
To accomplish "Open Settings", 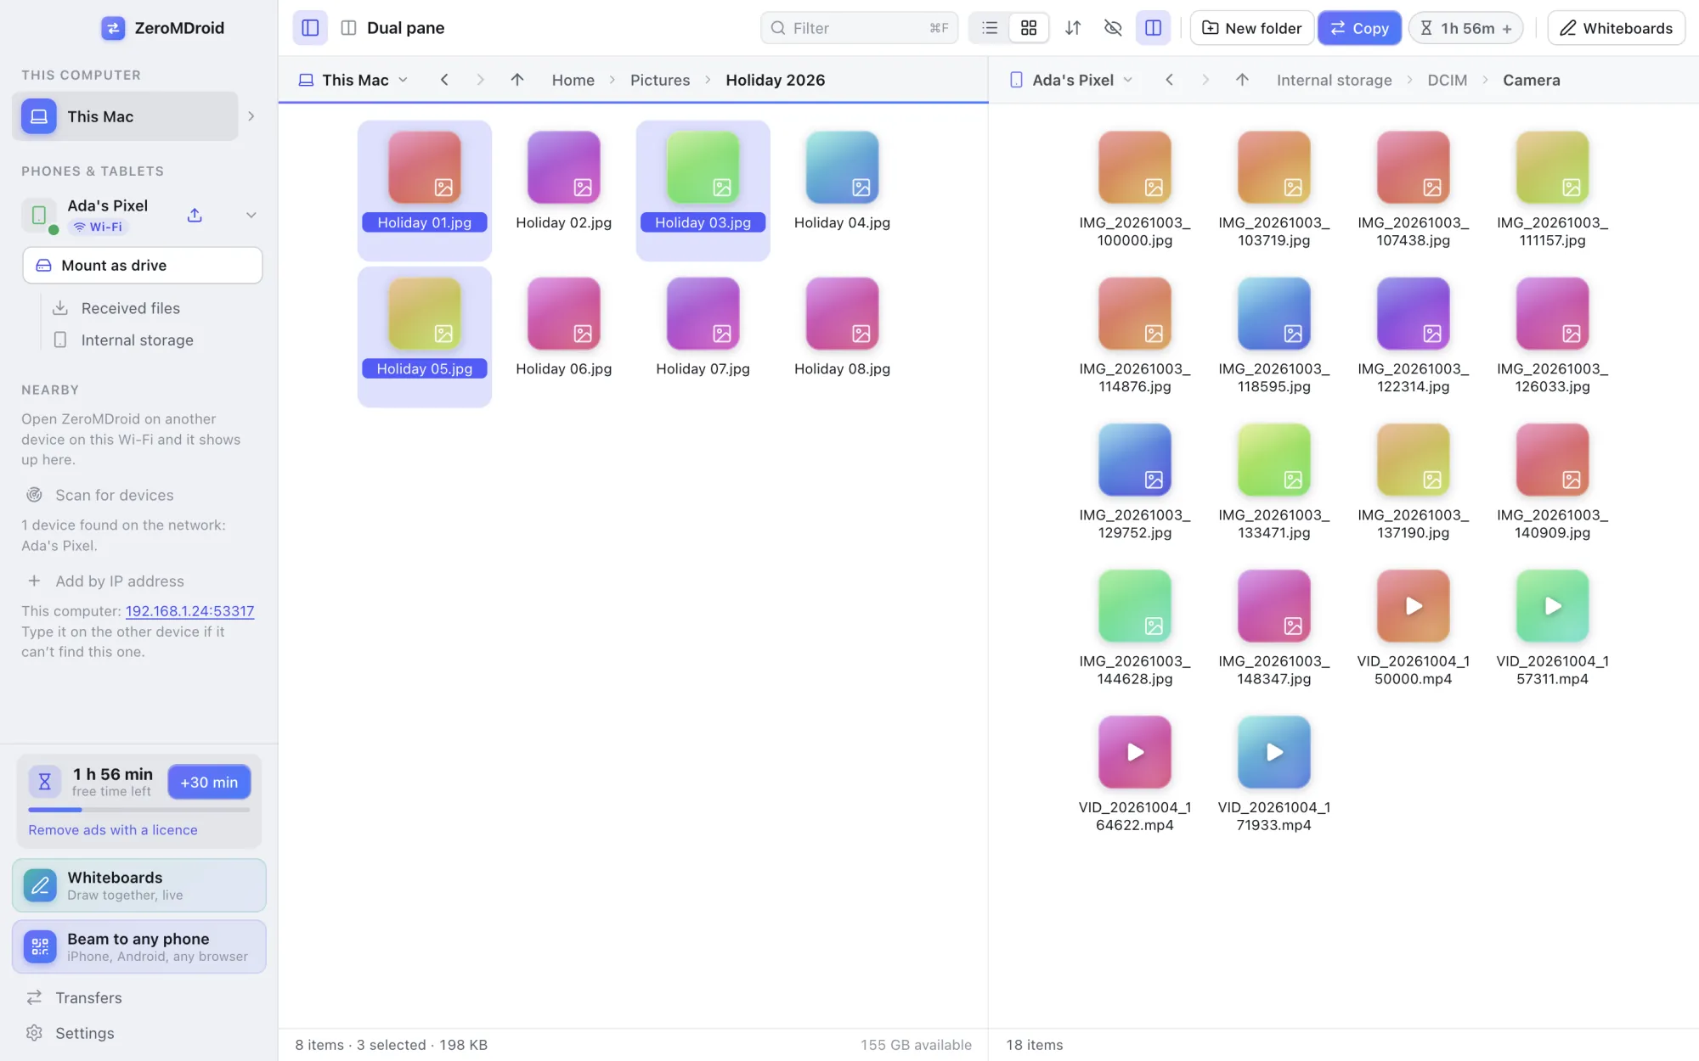I will click(84, 1033).
